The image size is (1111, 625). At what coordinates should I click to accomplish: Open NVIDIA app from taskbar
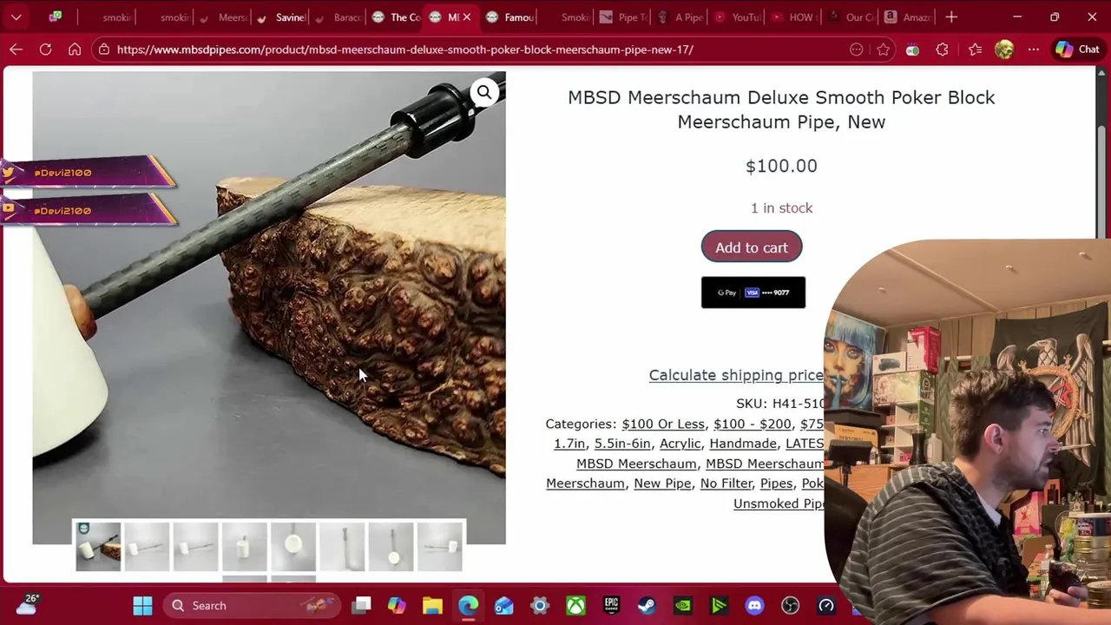coord(683,605)
